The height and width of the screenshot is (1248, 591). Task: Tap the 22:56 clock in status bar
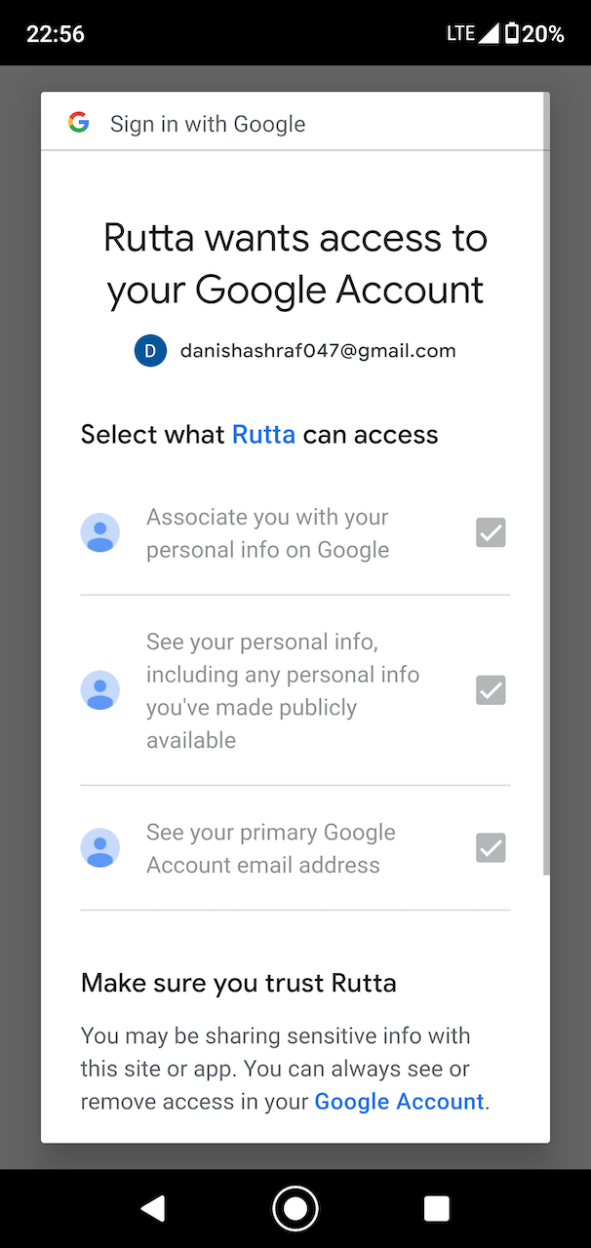click(56, 34)
